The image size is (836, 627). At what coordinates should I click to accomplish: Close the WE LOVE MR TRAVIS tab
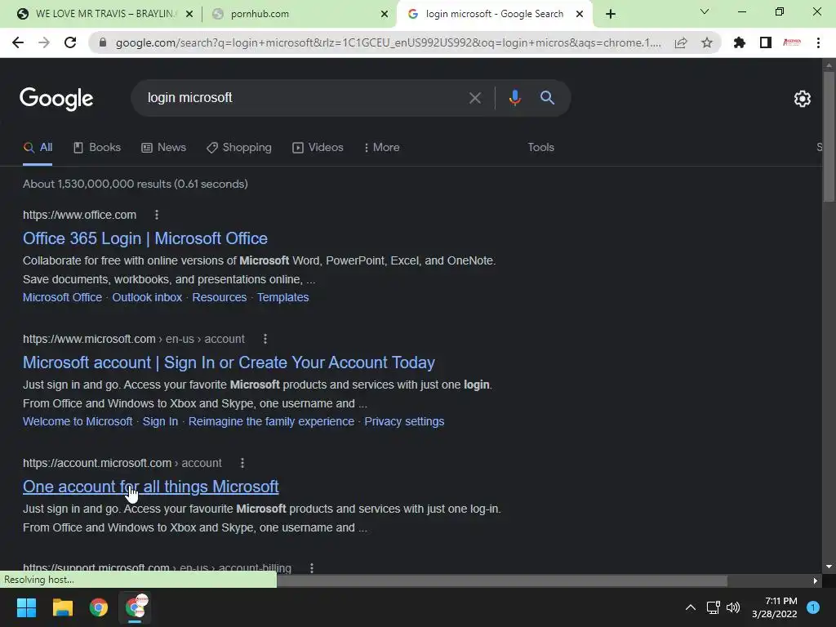click(189, 14)
